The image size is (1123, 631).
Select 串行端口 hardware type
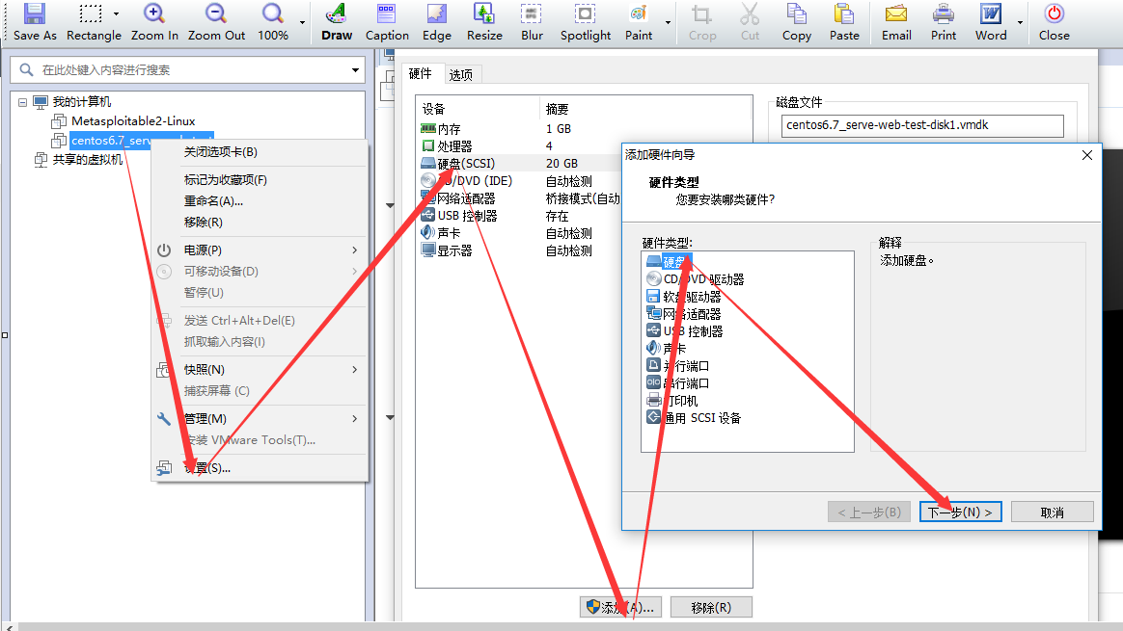point(677,383)
